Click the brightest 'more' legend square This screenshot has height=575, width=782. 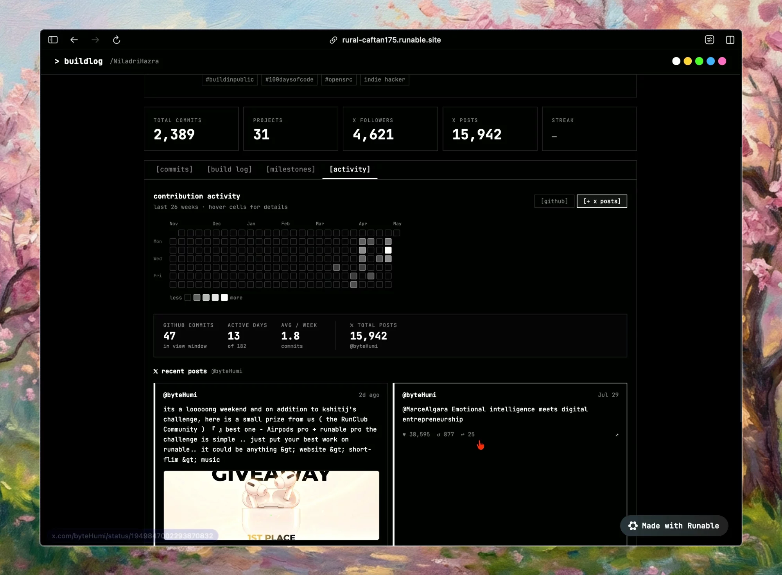click(x=224, y=298)
